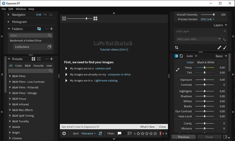The width and height of the screenshot is (235, 141).
Task: Toggle sort direction arrows icon
Action: (100, 133)
